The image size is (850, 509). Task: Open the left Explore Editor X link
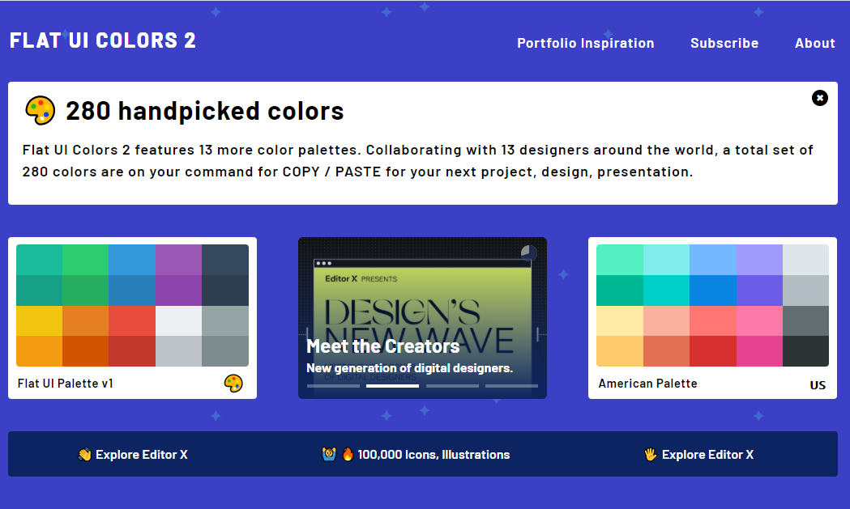(x=141, y=455)
